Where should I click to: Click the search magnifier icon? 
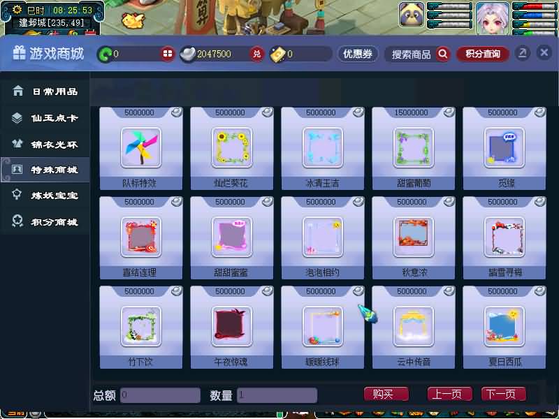442,54
